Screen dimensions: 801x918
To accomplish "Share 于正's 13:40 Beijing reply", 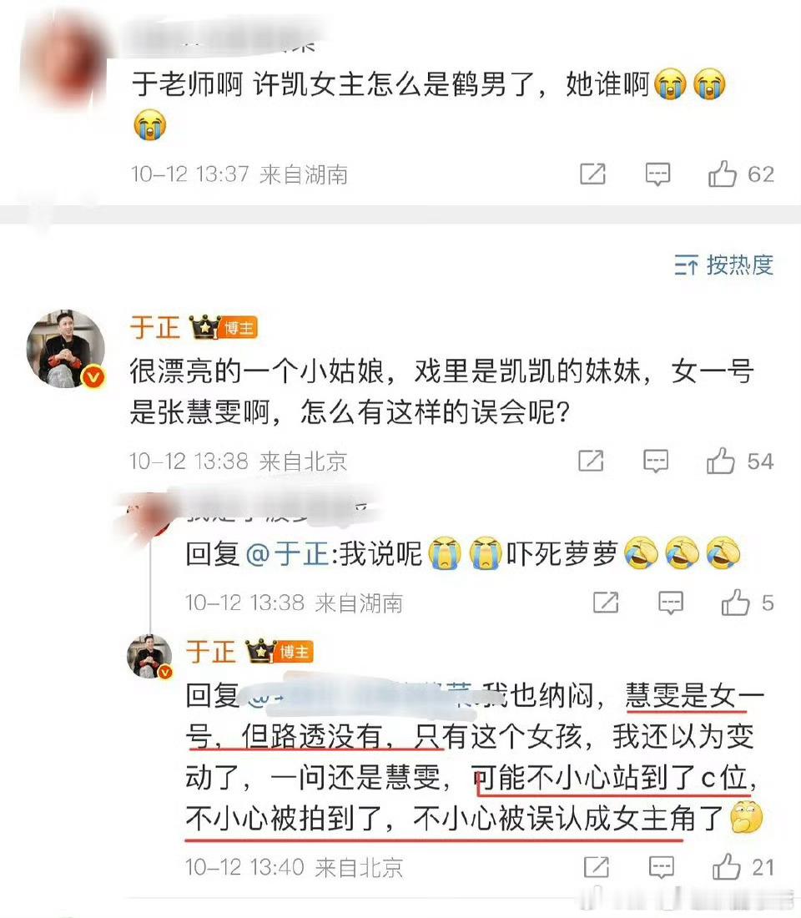I will [596, 867].
